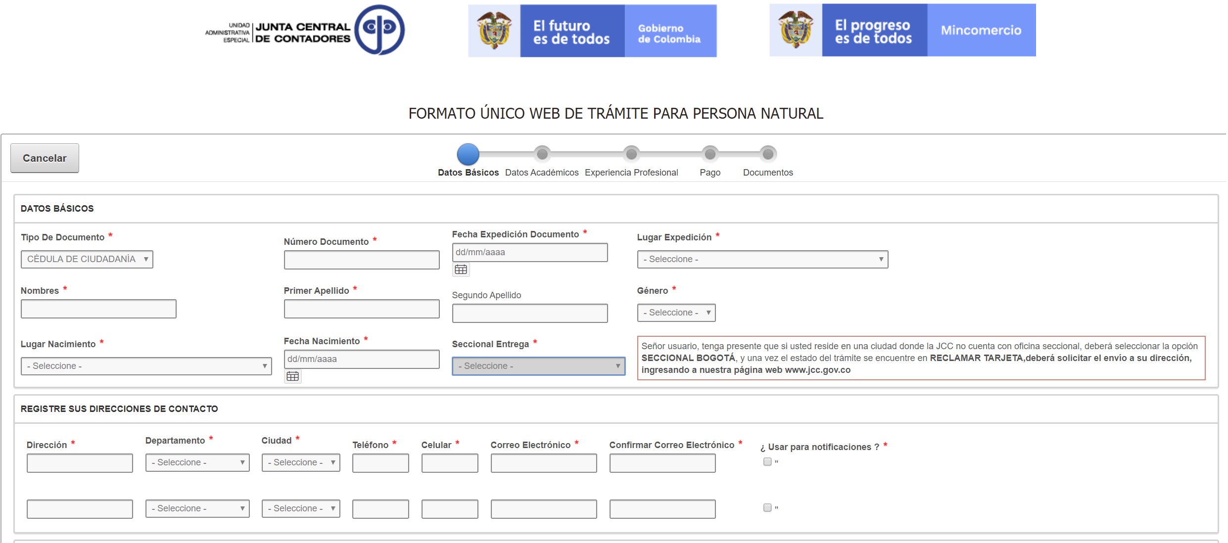Viewport: 1228px width, 543px height.
Task: Click Fecha Nacimiento date field
Action: pos(362,359)
